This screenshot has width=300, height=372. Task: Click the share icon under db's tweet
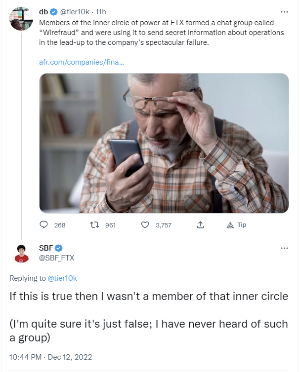tap(201, 225)
